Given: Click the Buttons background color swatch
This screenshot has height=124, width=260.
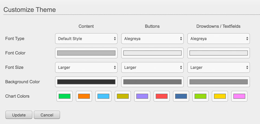Looking at the screenshot, I should pos(152,82).
